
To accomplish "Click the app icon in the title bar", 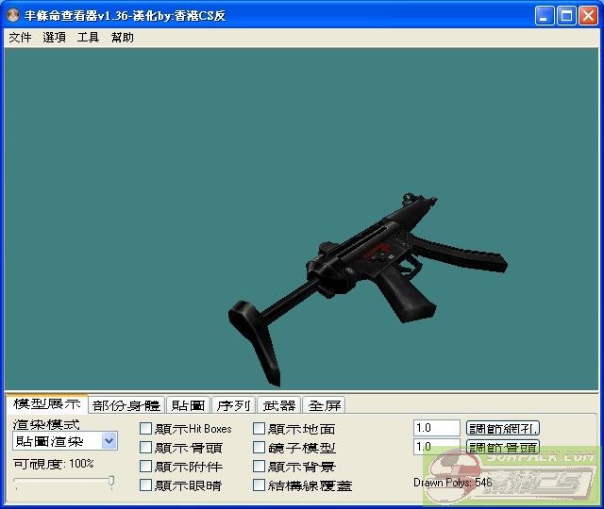I will (12, 15).
